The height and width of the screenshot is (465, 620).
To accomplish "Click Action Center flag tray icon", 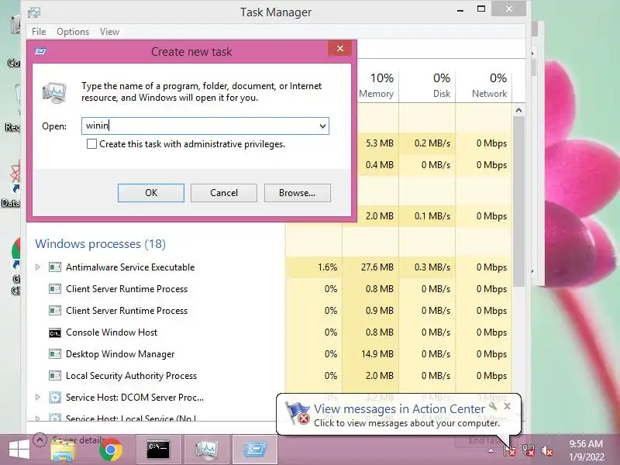I will tap(509, 450).
